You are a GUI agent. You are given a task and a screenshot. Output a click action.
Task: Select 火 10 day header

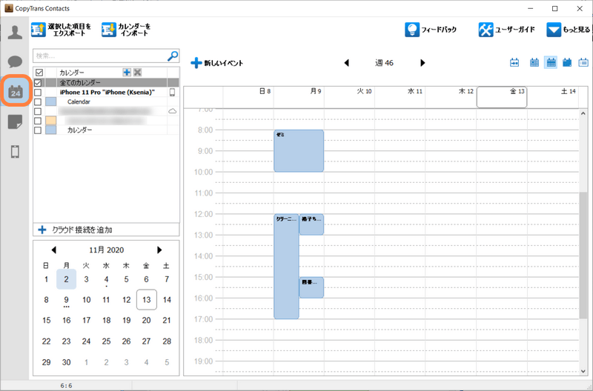pyautogui.click(x=349, y=97)
